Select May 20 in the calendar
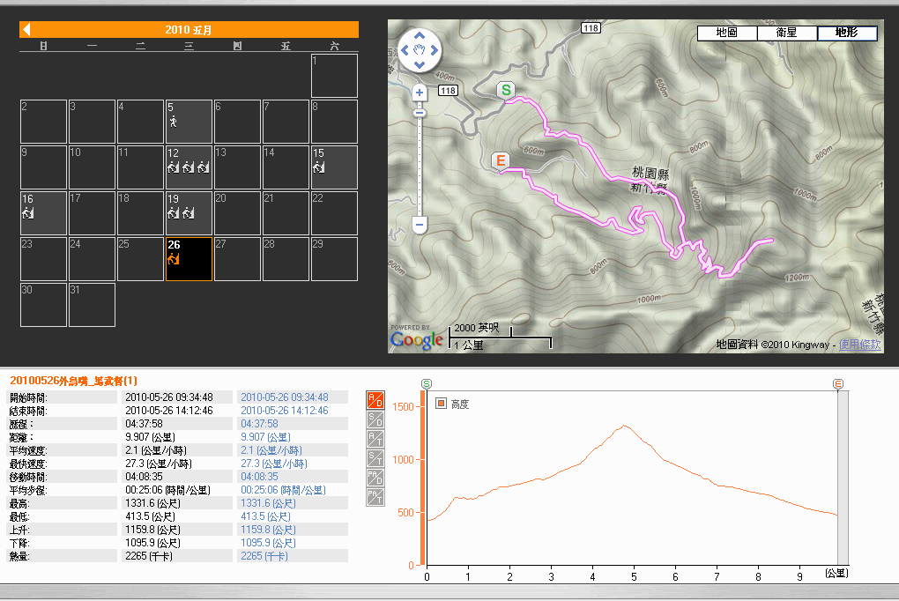This screenshot has width=899, height=601. [x=237, y=213]
